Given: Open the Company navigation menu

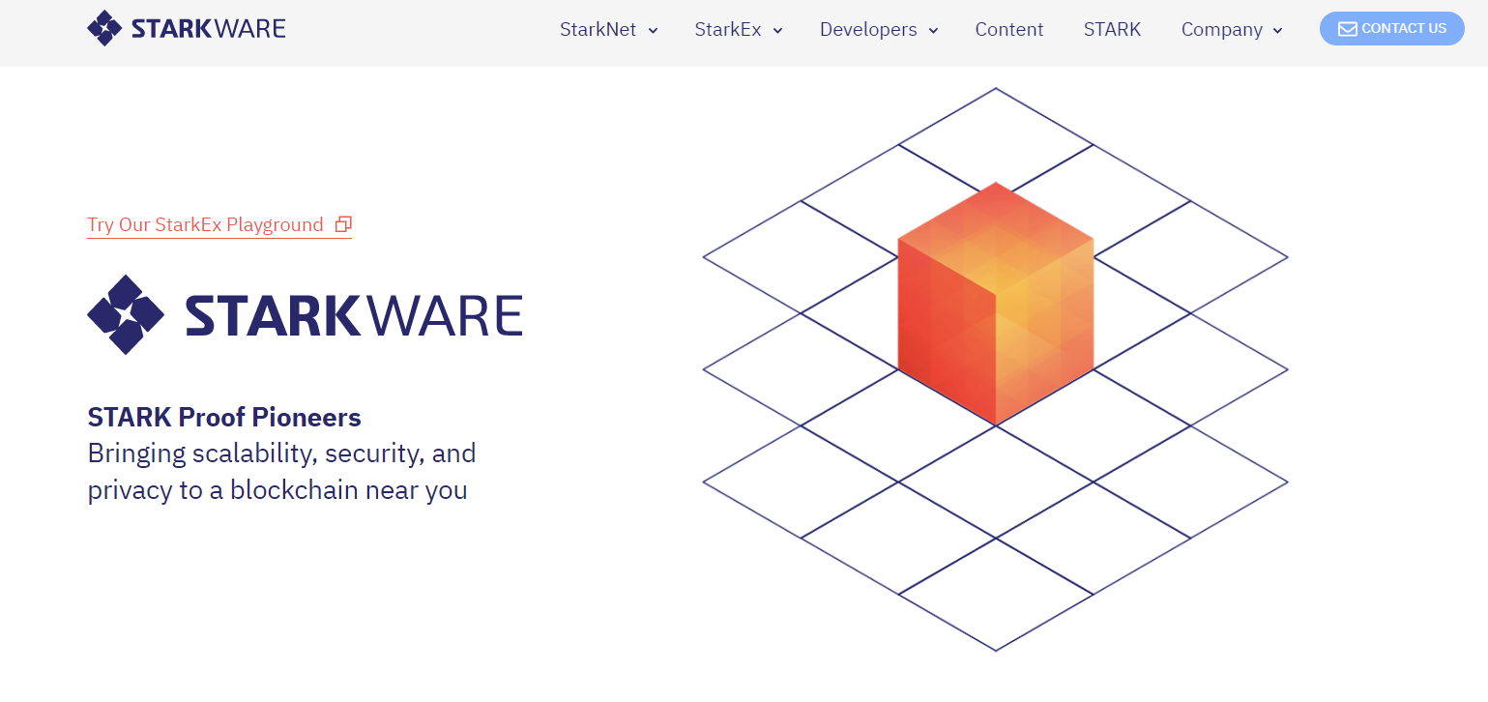Looking at the screenshot, I should pos(1221,30).
